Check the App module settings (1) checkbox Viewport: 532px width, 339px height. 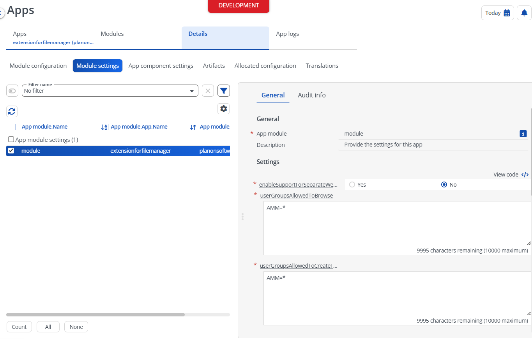11,139
